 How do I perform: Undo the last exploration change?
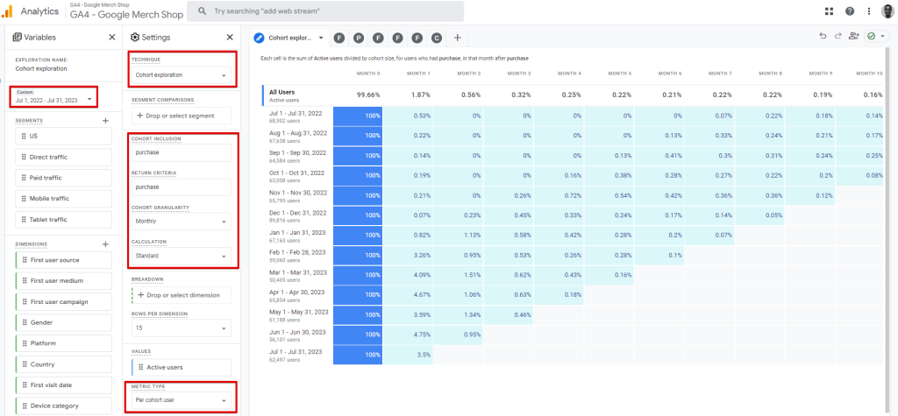[x=823, y=36]
